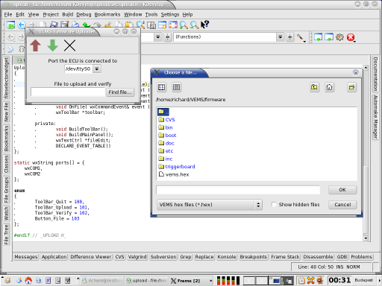Click Cancel in Choose a file dialog
Viewport: 382px width, 286px height.
[x=342, y=205]
